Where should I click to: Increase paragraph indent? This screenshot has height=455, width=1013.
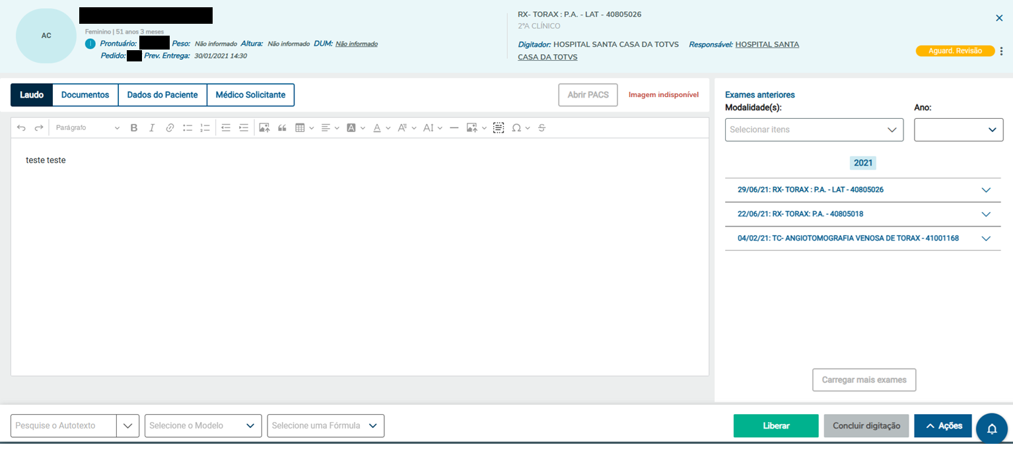244,128
